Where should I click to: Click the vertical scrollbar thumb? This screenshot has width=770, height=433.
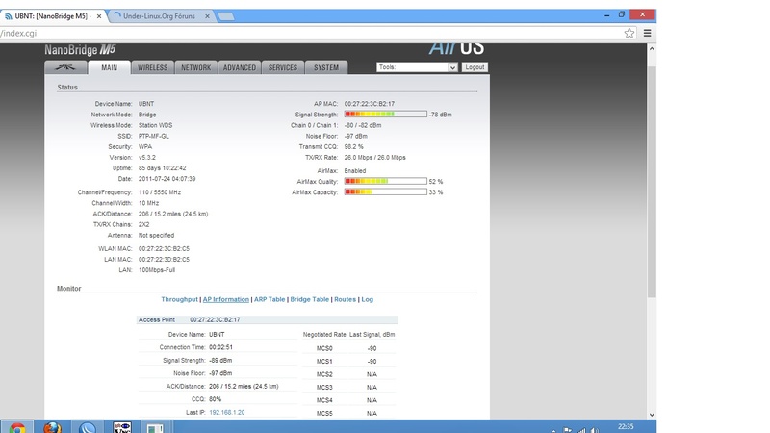(652, 182)
